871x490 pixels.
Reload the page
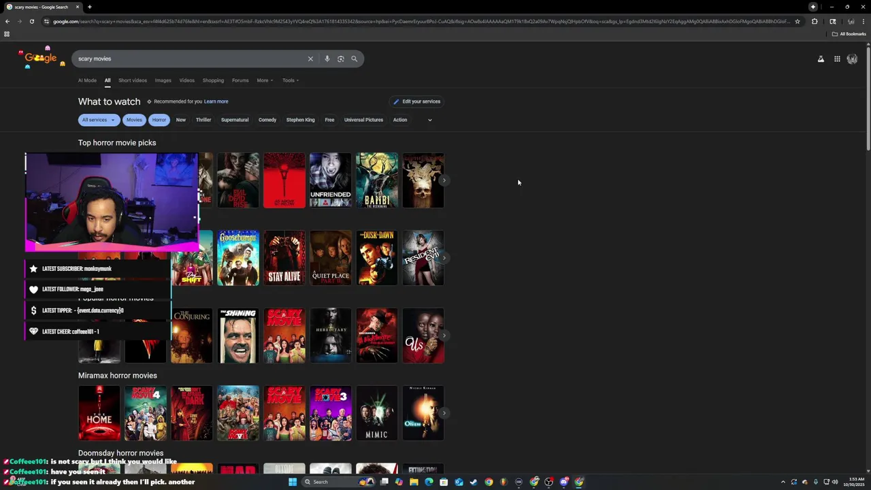(32, 21)
